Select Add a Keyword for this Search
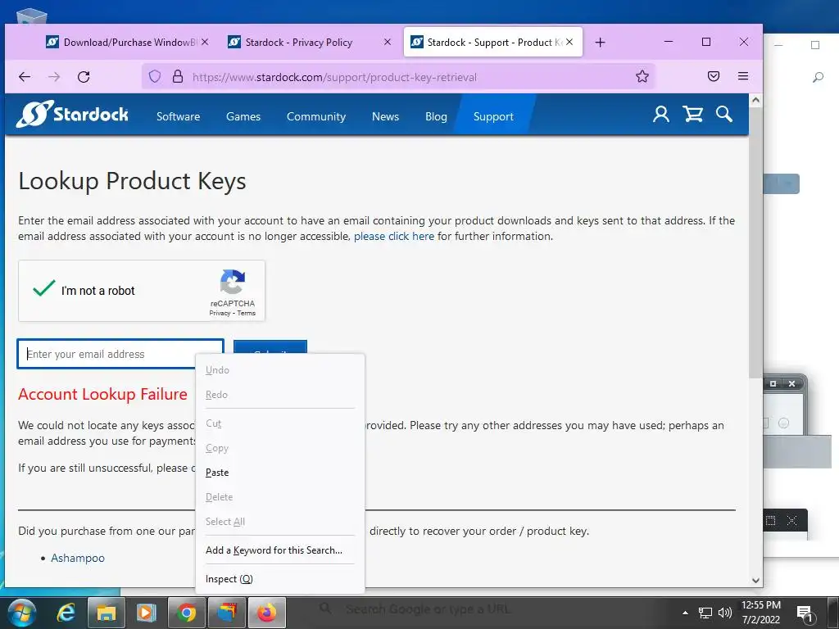 tap(280, 550)
